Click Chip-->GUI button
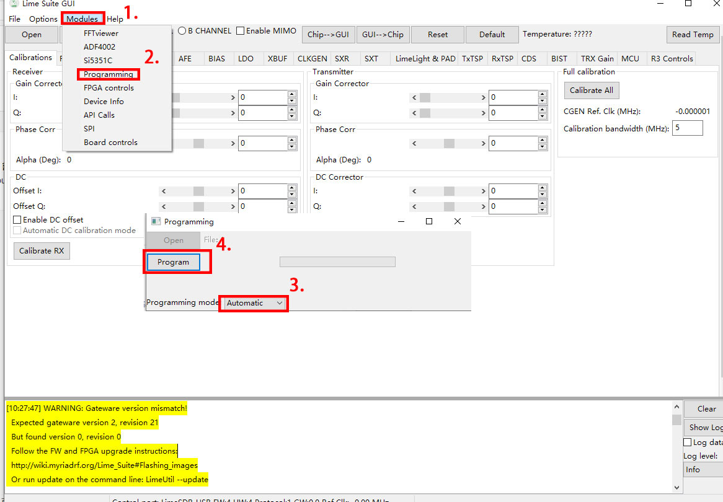This screenshot has width=723, height=502. click(x=328, y=35)
